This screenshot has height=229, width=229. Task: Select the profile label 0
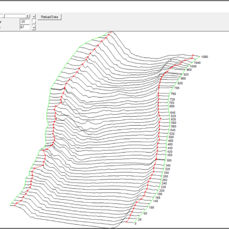[x=136, y=224]
